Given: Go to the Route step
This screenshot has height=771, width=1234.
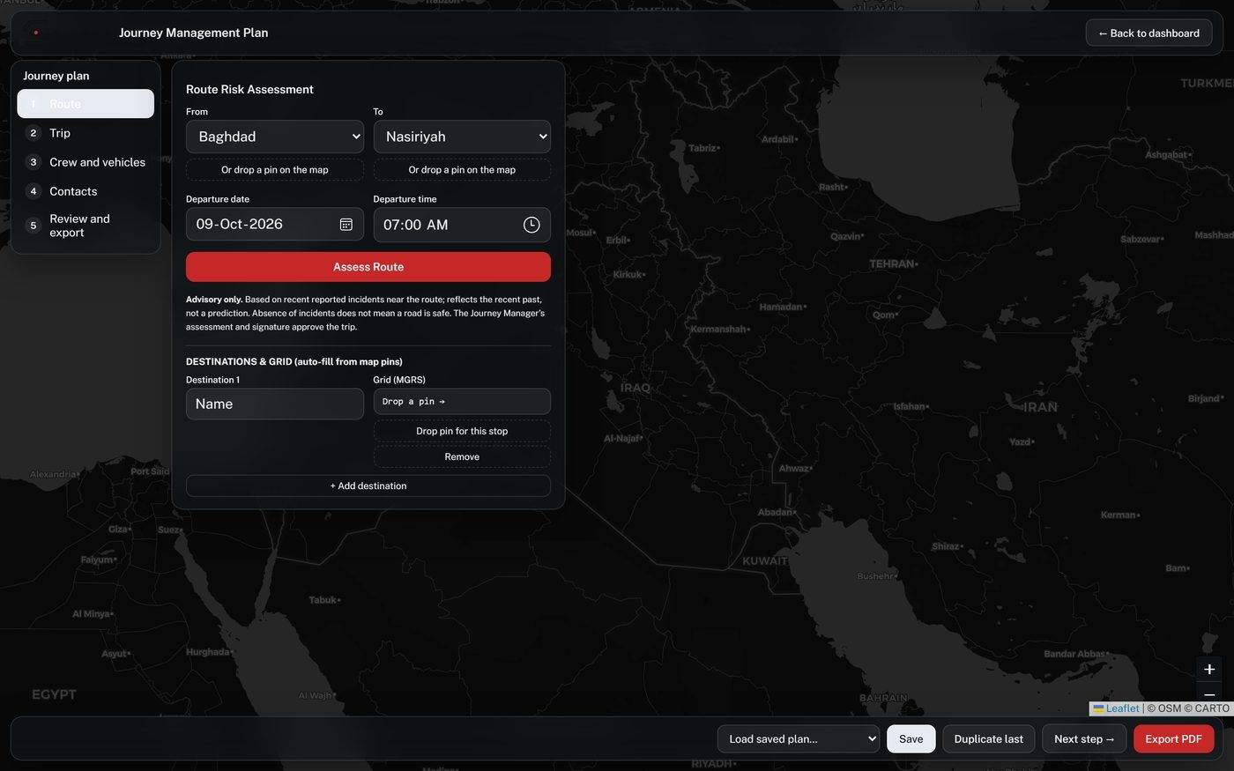Looking at the screenshot, I should pyautogui.click(x=85, y=104).
